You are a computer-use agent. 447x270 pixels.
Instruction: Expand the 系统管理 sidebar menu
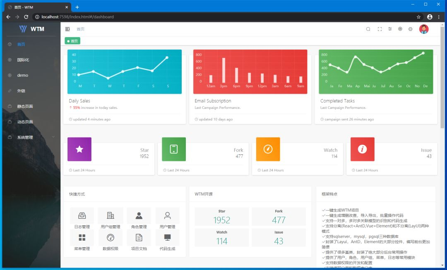(x=31, y=137)
